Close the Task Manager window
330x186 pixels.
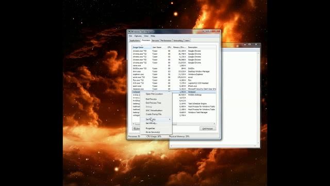(217, 31)
